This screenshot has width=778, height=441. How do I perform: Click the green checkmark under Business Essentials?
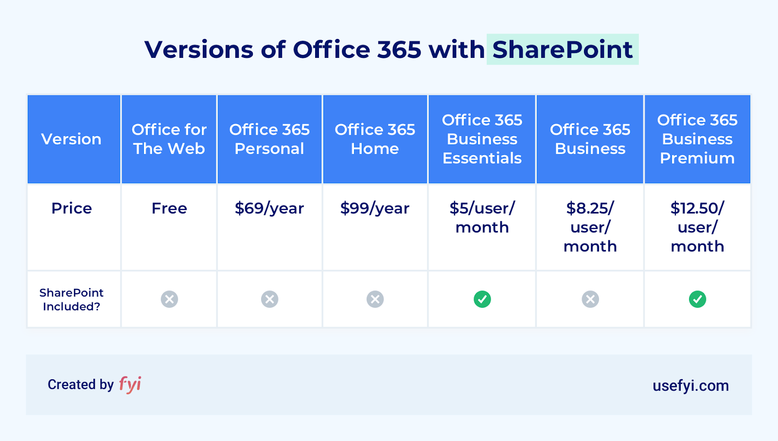pos(482,299)
